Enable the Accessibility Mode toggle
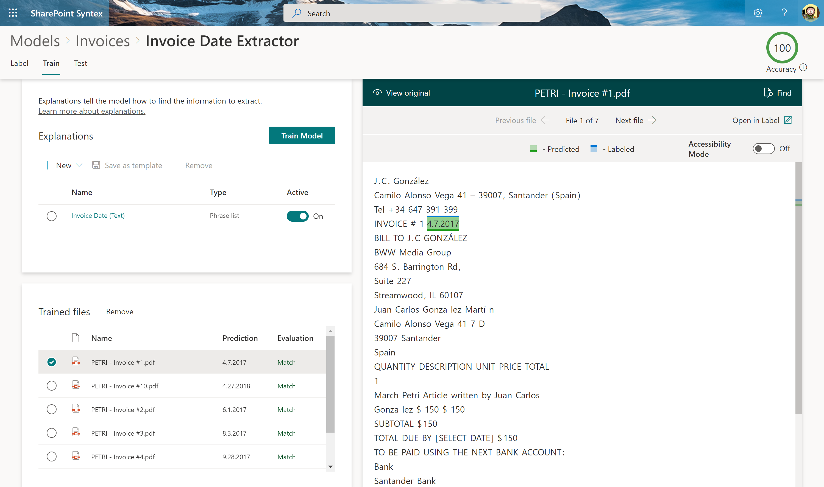This screenshot has width=824, height=487. tap(763, 149)
